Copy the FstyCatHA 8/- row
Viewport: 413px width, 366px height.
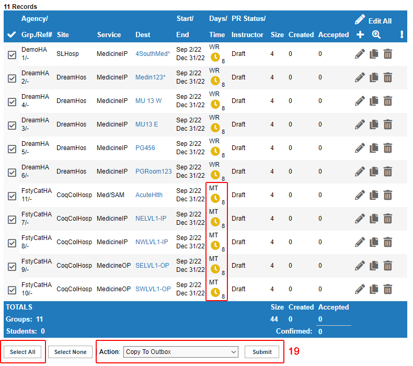point(374,242)
